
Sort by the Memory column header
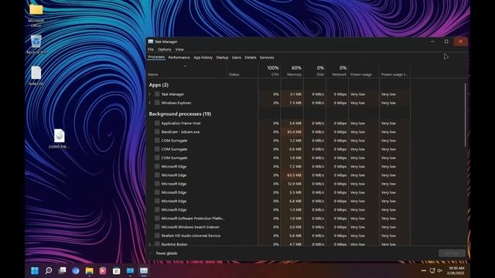point(292,71)
